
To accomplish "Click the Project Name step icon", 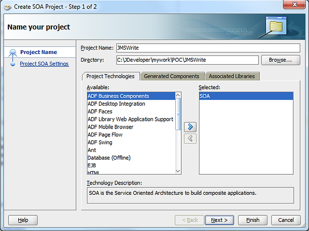I will pyautogui.click(x=13, y=53).
